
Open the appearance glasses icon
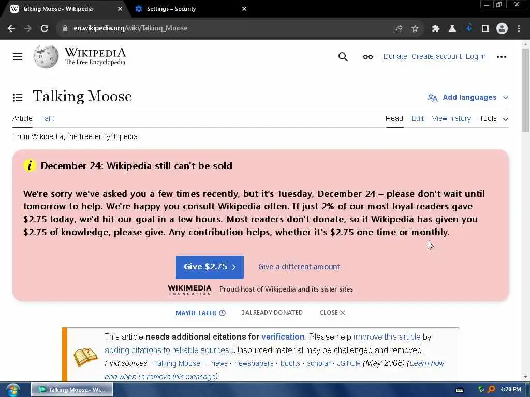pyautogui.click(x=368, y=57)
